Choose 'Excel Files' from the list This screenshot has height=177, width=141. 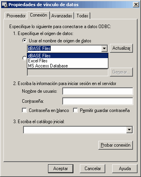68,61
